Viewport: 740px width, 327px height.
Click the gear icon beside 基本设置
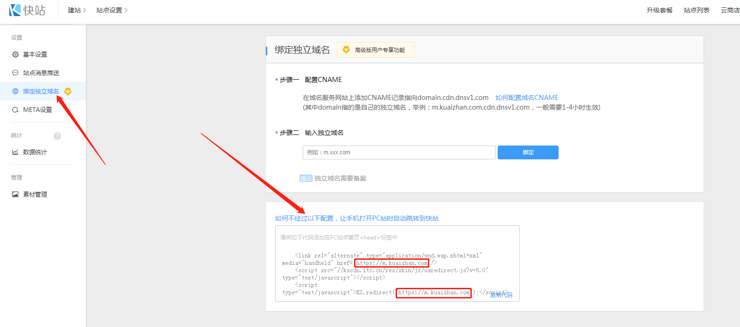pyautogui.click(x=15, y=54)
